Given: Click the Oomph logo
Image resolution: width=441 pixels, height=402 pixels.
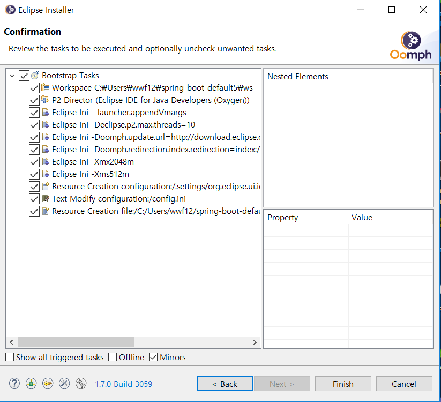Looking at the screenshot, I should click(410, 46).
